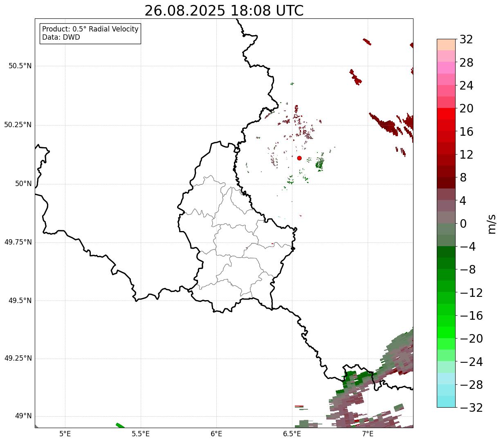501x442 pixels.
Task: Click the dark green swatch just below −4
Action: click(x=446, y=252)
